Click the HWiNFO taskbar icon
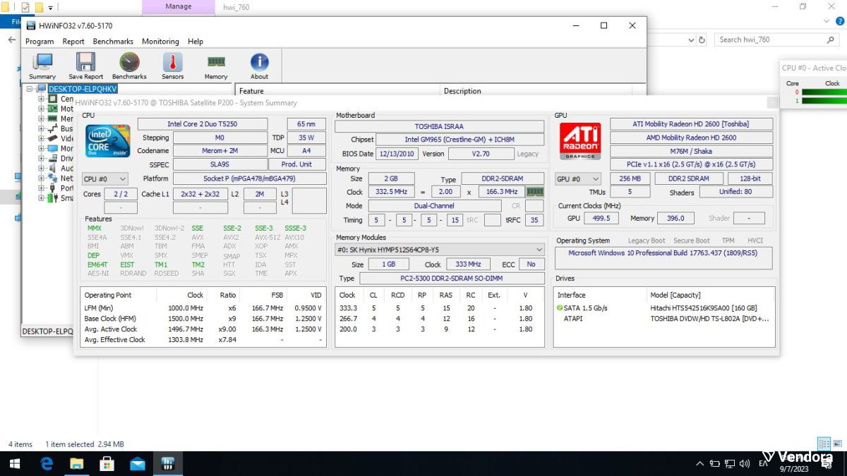Image resolution: width=847 pixels, height=476 pixels. (168, 463)
